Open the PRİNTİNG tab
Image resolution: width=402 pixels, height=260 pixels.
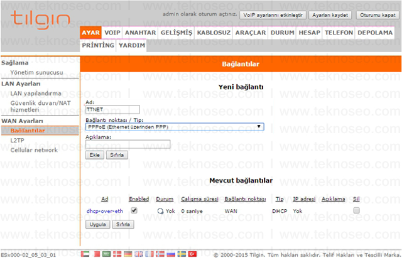(x=98, y=45)
